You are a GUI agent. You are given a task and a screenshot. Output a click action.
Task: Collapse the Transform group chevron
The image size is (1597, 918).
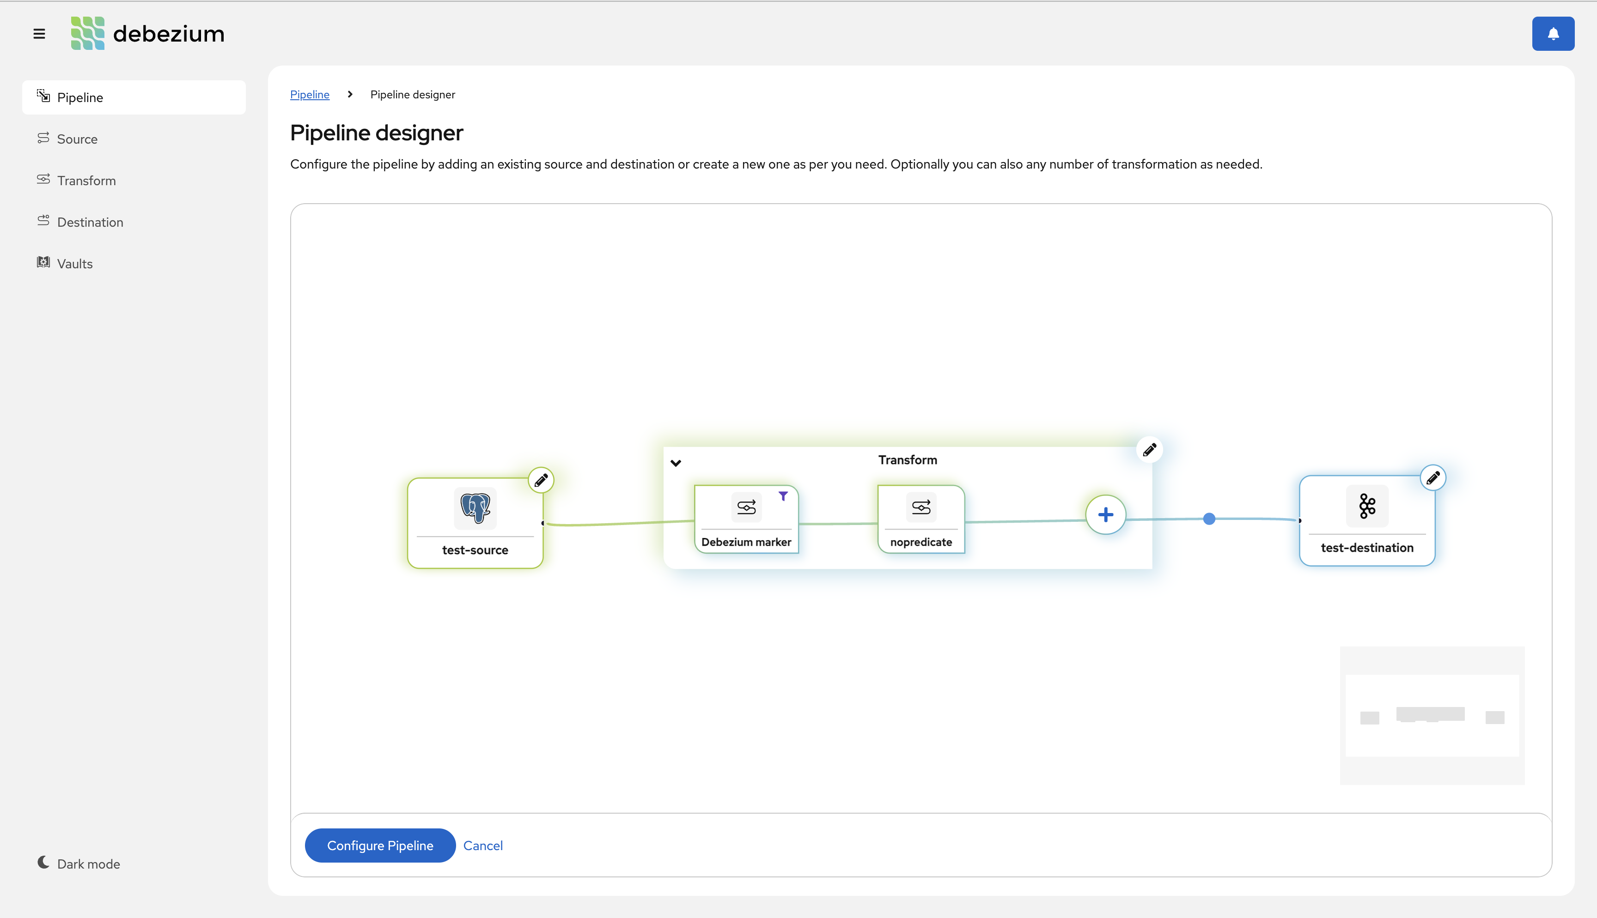coord(676,463)
